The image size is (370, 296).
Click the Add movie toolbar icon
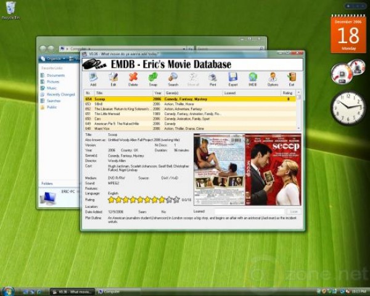pos(93,77)
